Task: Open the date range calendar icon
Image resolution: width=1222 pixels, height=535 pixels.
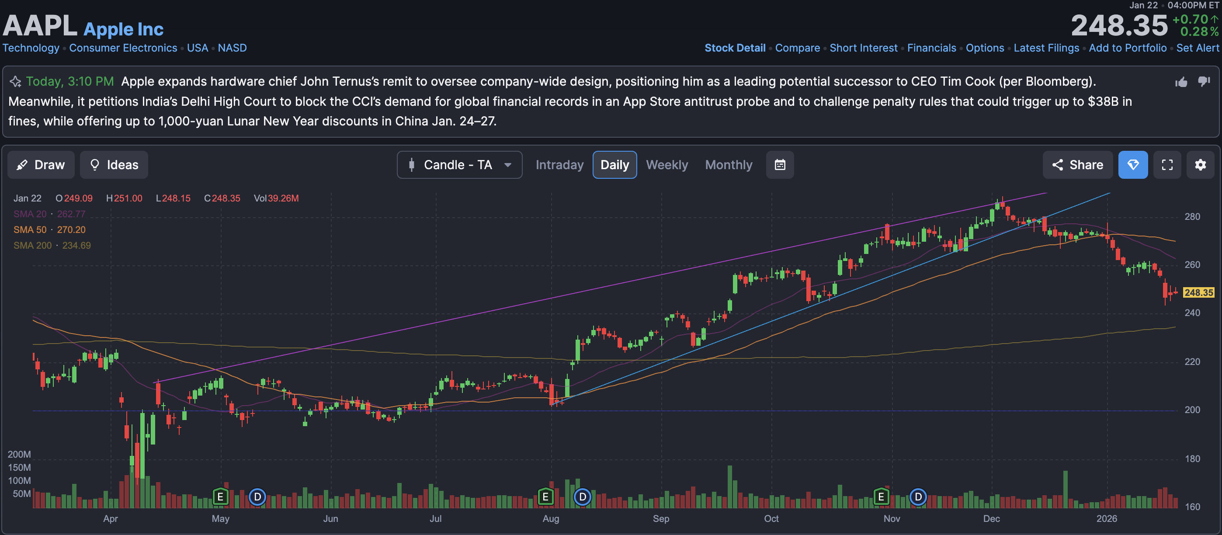Action: (779, 165)
